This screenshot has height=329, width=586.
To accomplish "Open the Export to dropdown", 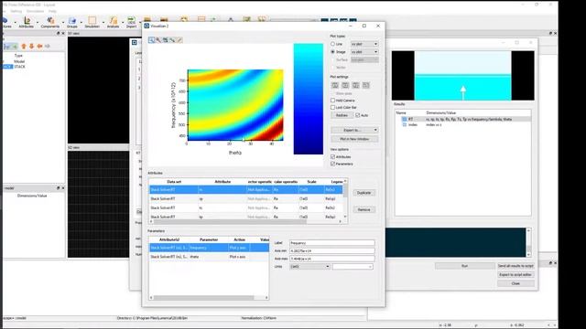I will pyautogui.click(x=354, y=130).
